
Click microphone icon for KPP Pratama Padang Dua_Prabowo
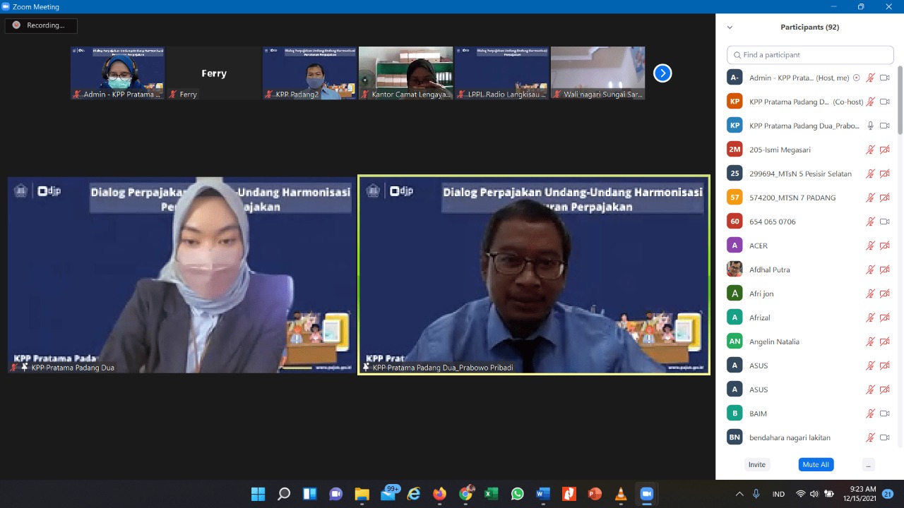[x=871, y=126]
